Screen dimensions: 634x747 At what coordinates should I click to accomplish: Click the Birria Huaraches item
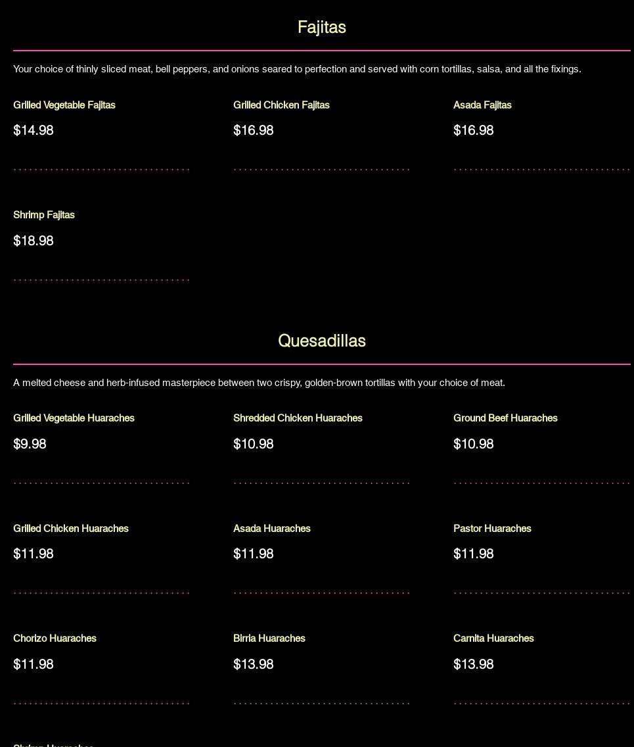(x=269, y=639)
